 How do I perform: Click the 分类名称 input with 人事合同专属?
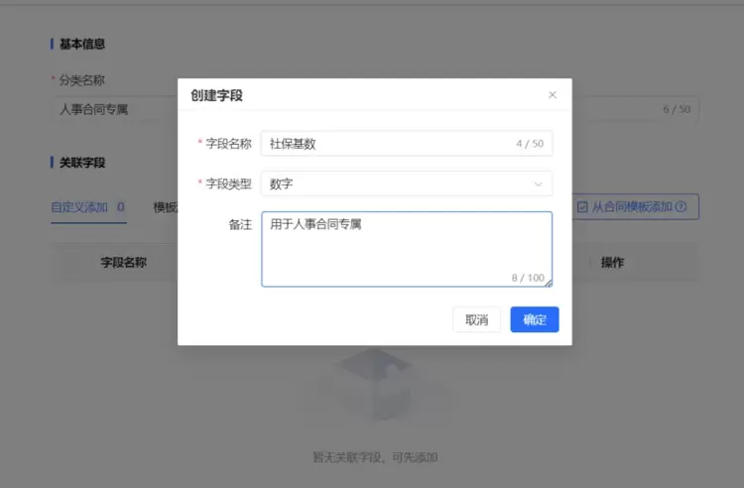pyautogui.click(x=109, y=109)
